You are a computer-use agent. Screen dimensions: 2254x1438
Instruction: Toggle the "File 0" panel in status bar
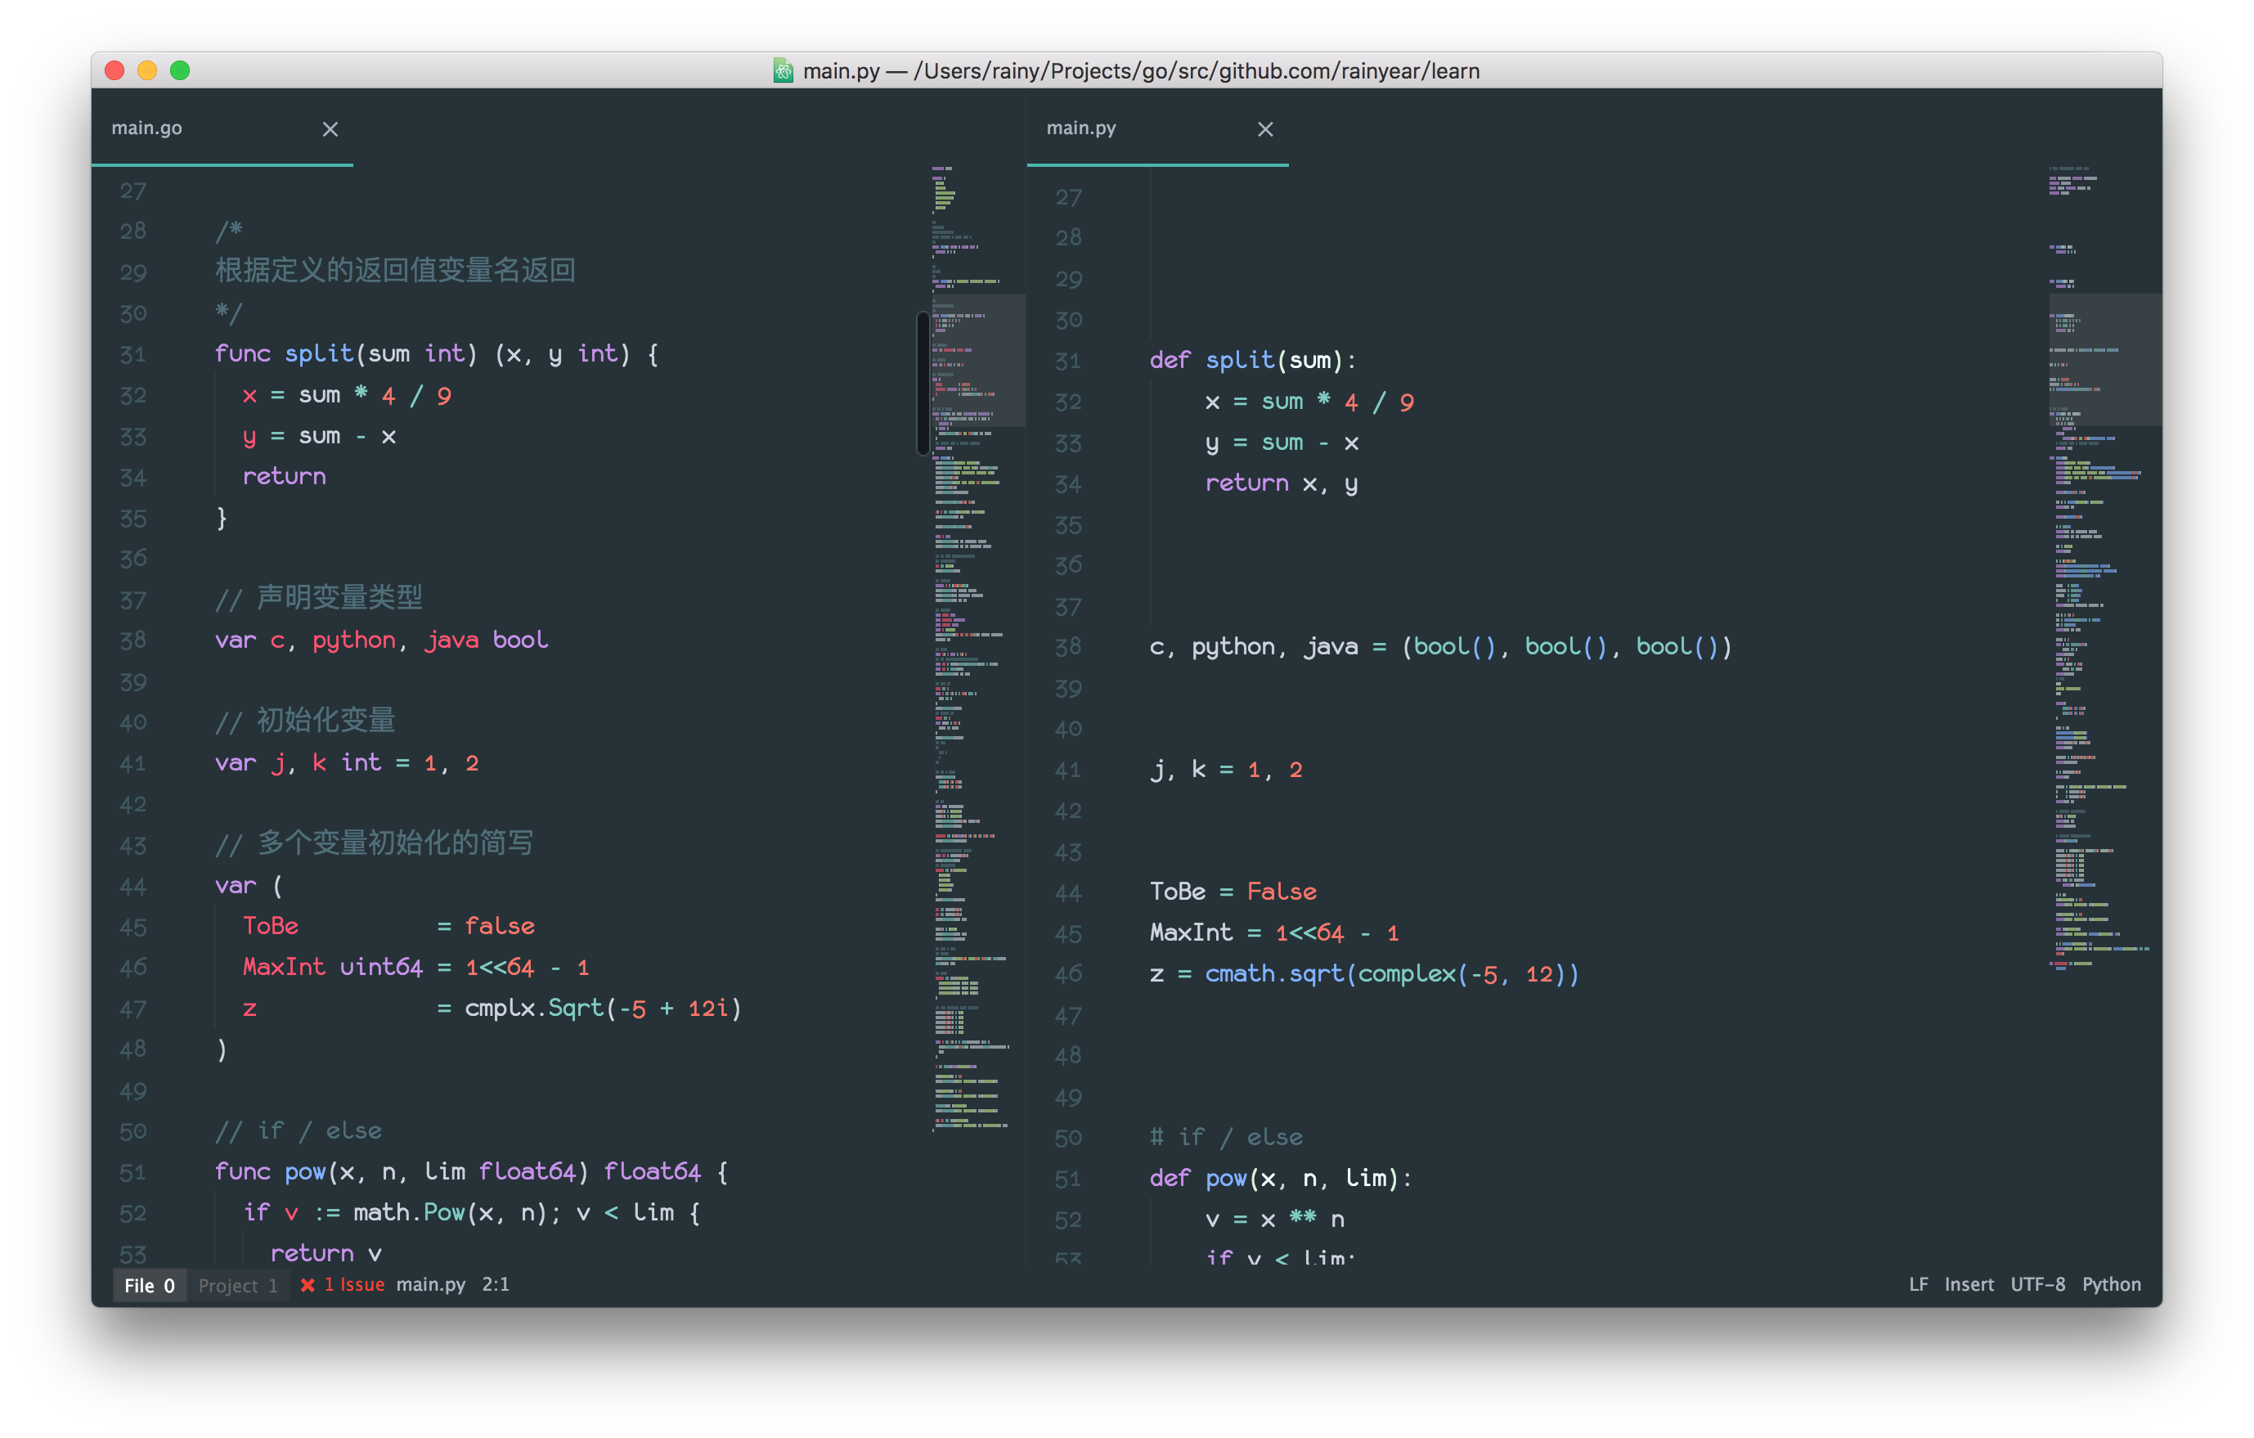tap(148, 1284)
